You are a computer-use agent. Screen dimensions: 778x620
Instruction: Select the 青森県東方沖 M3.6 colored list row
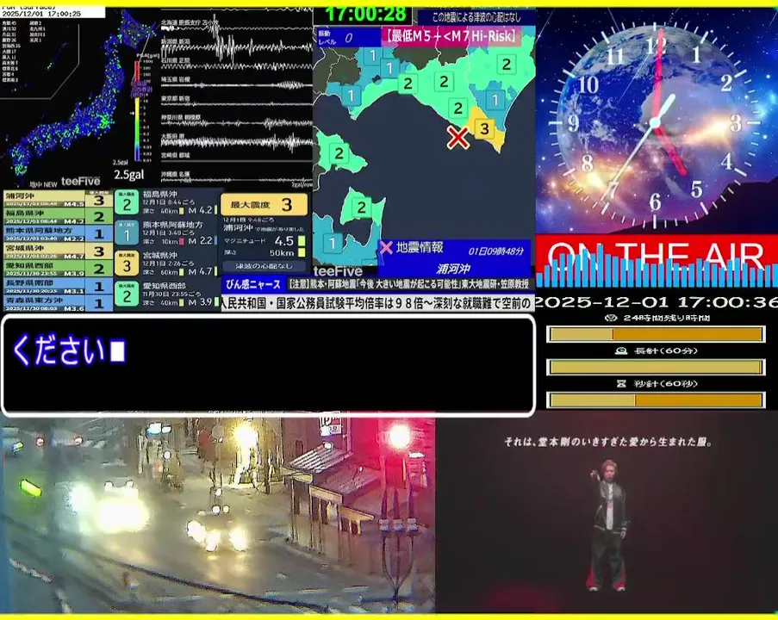click(x=58, y=303)
